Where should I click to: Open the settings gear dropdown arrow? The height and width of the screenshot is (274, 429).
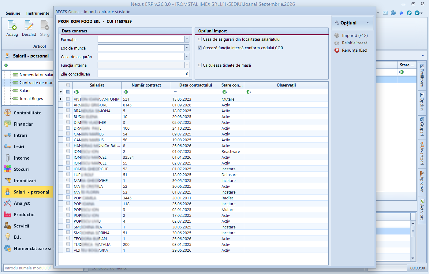(421, 13)
